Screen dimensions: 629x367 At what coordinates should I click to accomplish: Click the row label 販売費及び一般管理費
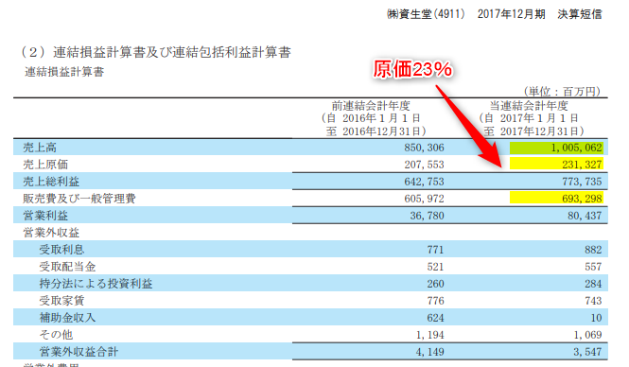pyautogui.click(x=79, y=199)
